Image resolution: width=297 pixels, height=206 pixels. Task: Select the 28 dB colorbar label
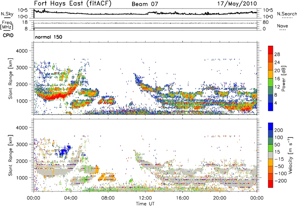coord(277,54)
